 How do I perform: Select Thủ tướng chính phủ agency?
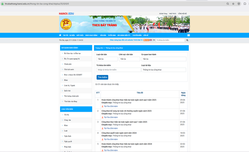pos(71,96)
